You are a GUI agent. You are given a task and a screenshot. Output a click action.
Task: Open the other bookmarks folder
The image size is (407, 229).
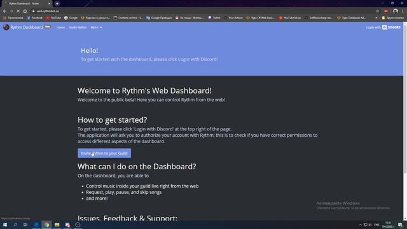pos(393,18)
